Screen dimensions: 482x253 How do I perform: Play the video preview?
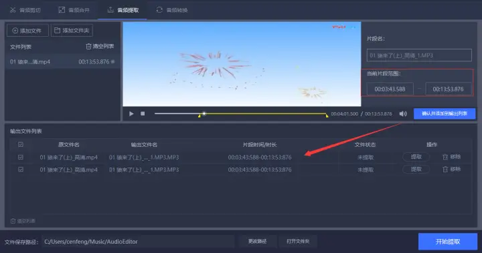131,113
